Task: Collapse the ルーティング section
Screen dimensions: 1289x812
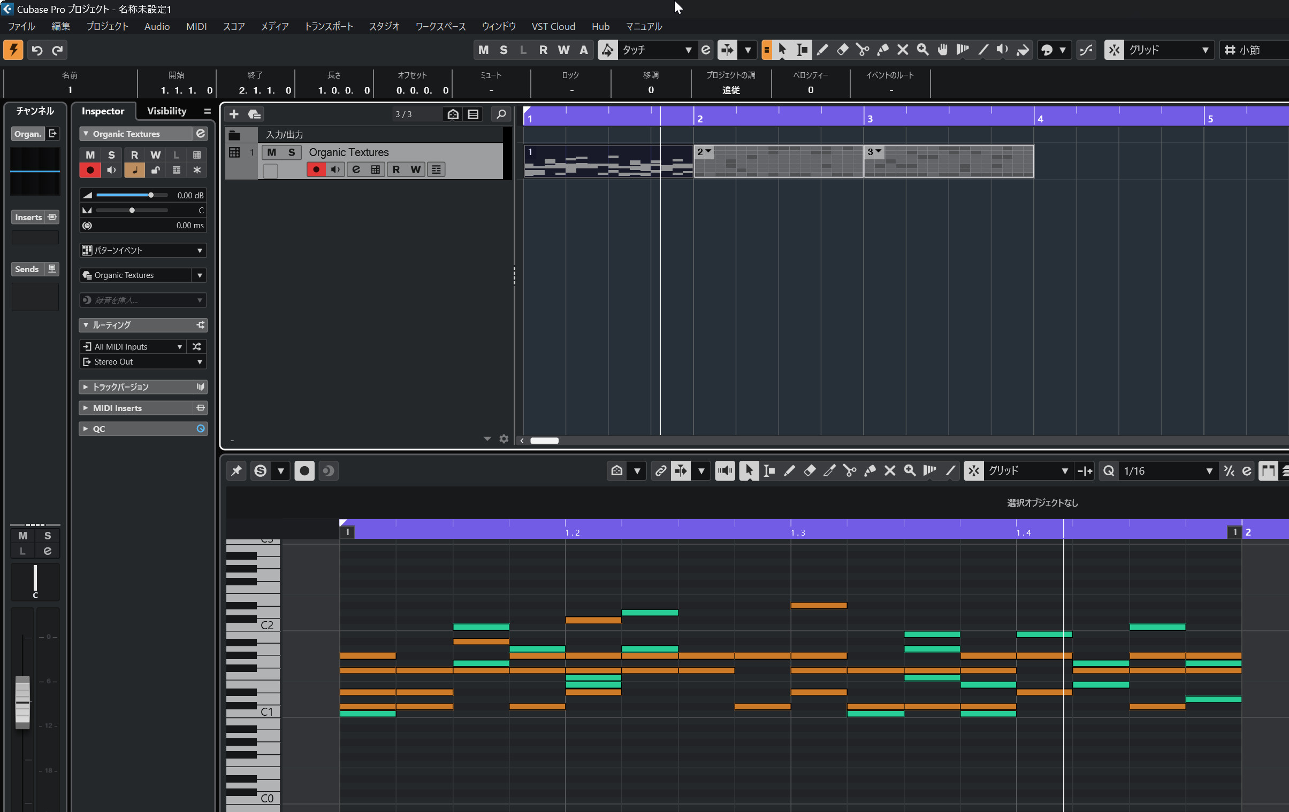Action: (x=86, y=324)
